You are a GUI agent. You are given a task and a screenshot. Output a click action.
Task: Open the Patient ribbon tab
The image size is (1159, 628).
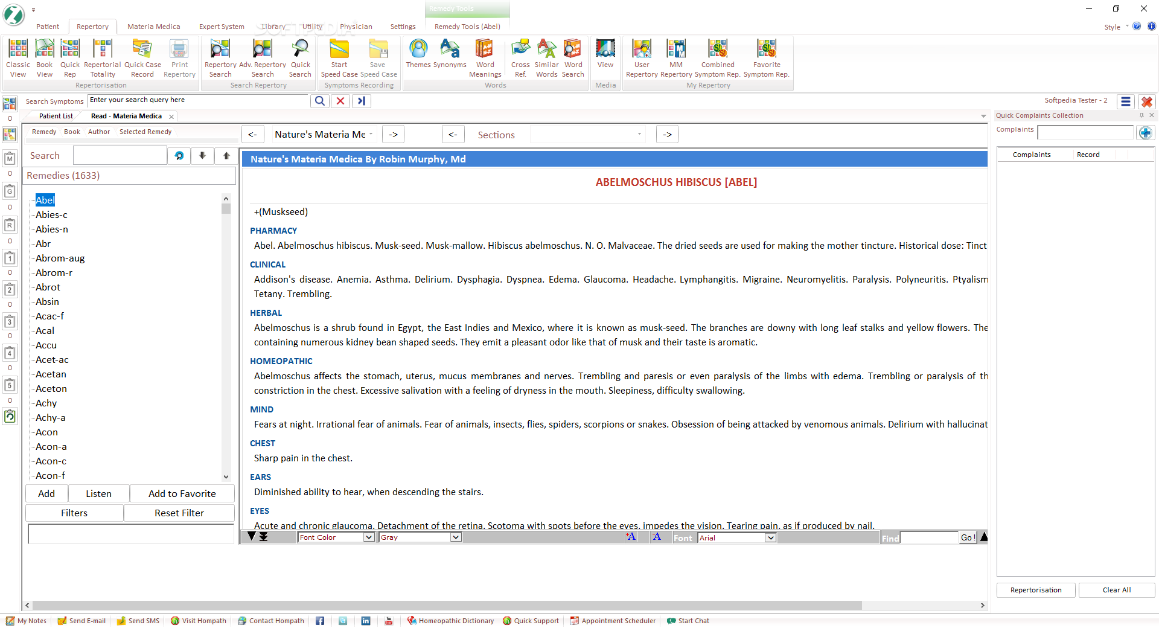[48, 27]
